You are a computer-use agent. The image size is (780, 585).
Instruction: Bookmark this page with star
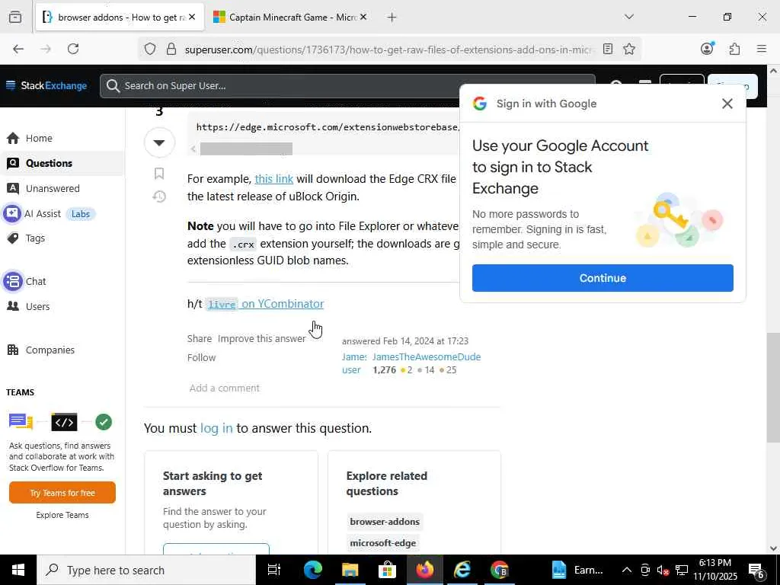click(x=629, y=49)
